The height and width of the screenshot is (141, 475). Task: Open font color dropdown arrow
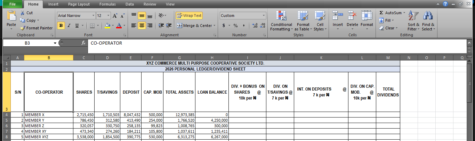124,26
